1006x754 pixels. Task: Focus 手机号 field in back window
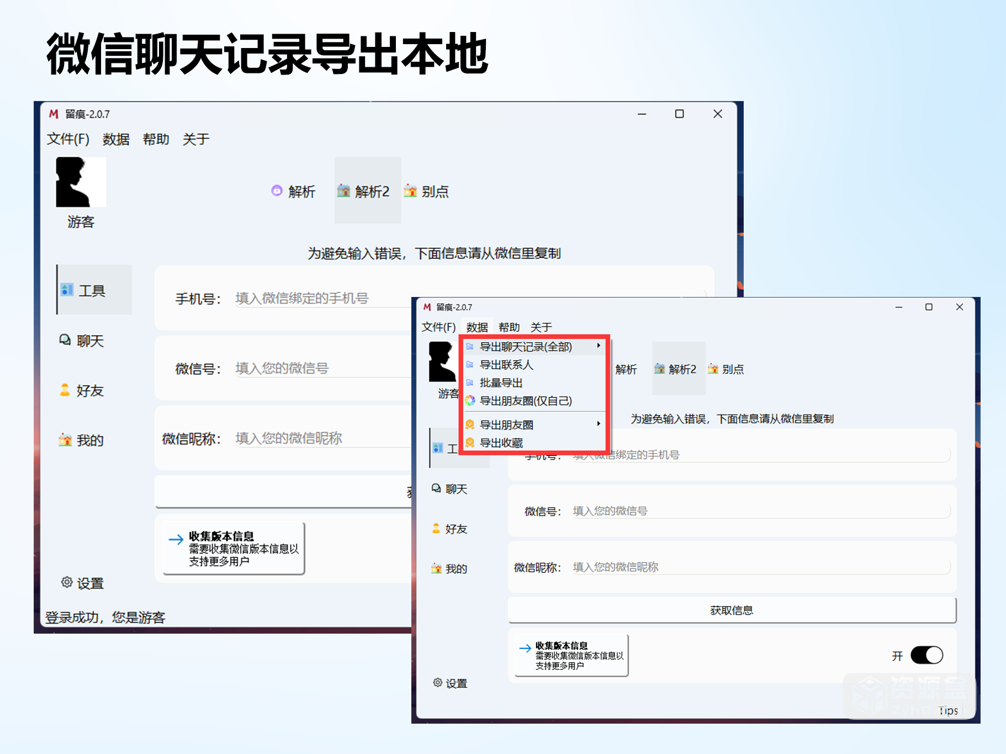(323, 299)
